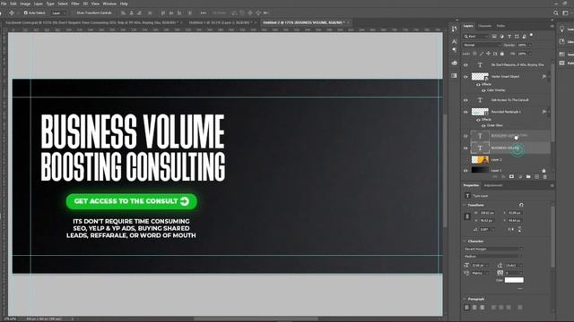574x322 pixels.
Task: Click the align horizontal centers icon
Action: 132,13
